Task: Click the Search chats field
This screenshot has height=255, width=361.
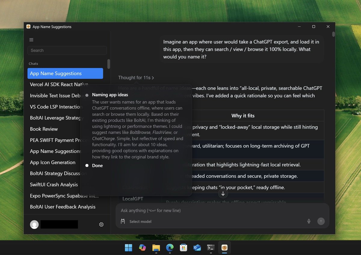Action: click(67, 50)
